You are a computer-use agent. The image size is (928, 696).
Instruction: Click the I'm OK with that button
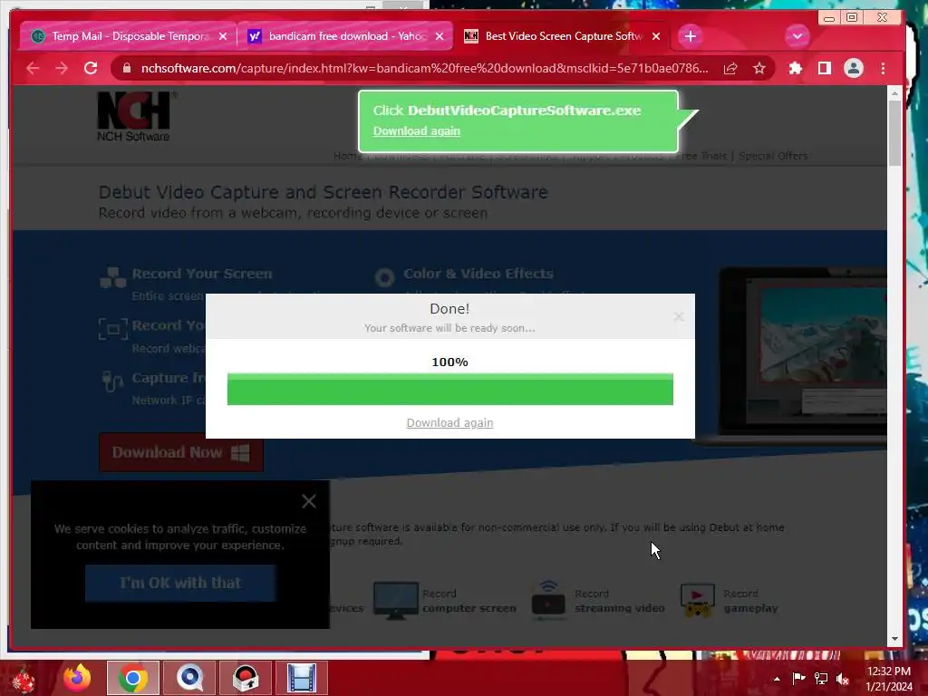pos(180,583)
